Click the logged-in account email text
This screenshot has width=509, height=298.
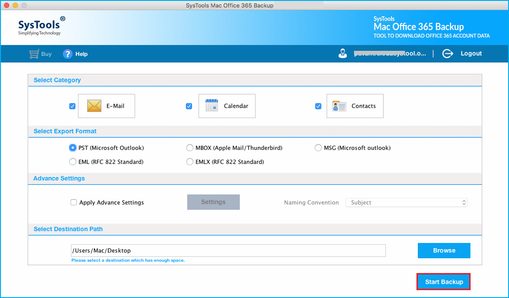(390, 54)
